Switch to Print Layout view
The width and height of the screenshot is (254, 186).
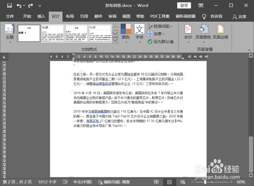coord(169,182)
